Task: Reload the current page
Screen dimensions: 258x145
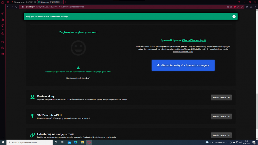Action: [x=17, y=7]
